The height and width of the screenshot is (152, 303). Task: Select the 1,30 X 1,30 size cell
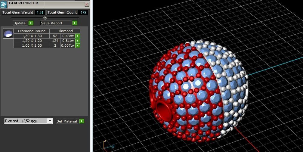pyautogui.click(x=32, y=36)
